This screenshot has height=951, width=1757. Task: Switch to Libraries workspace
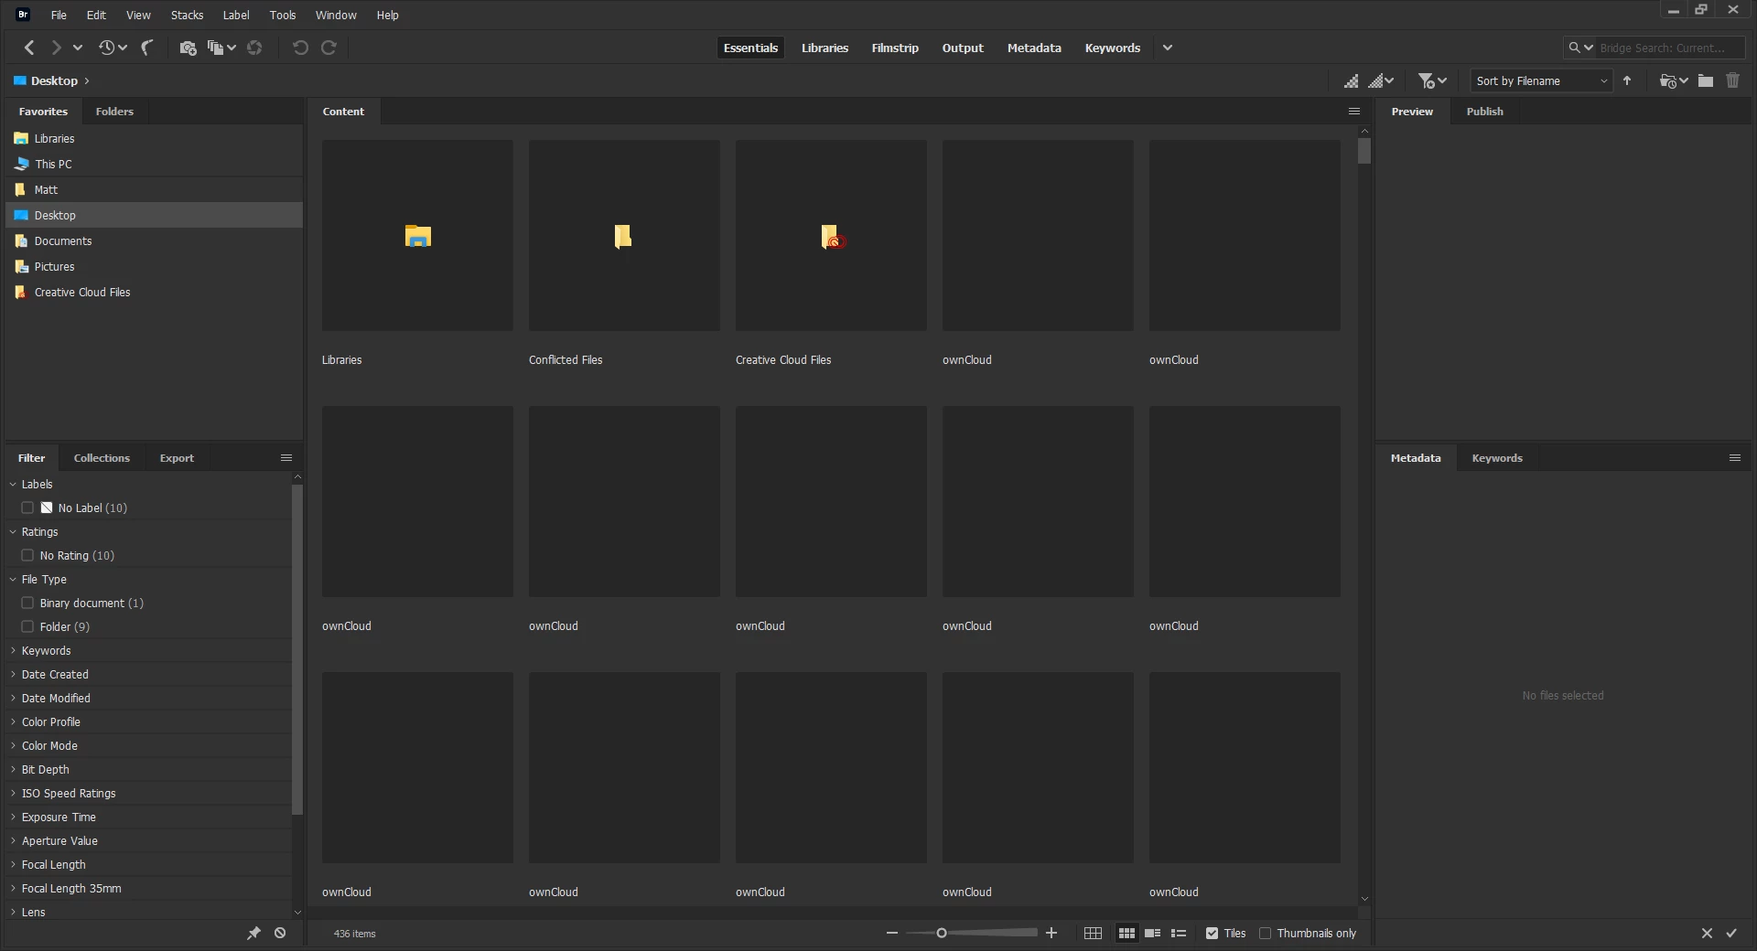click(825, 48)
